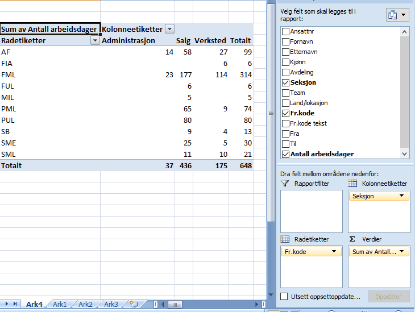Enable the Avdeling field checkbox
Screen dimensions: 415x312
pyautogui.click(x=285, y=72)
